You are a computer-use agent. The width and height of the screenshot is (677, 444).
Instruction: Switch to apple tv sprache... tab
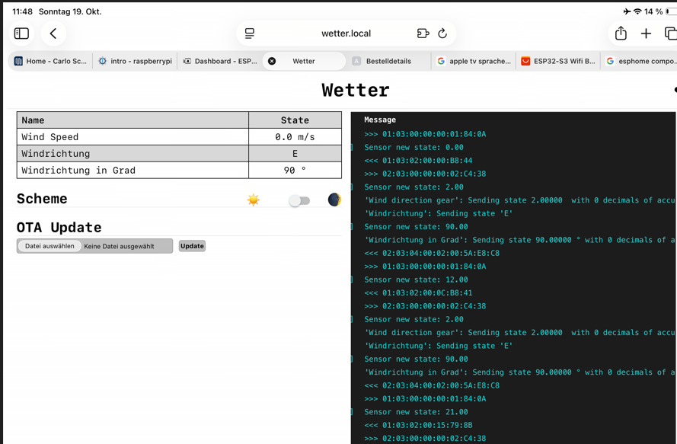[x=474, y=62]
